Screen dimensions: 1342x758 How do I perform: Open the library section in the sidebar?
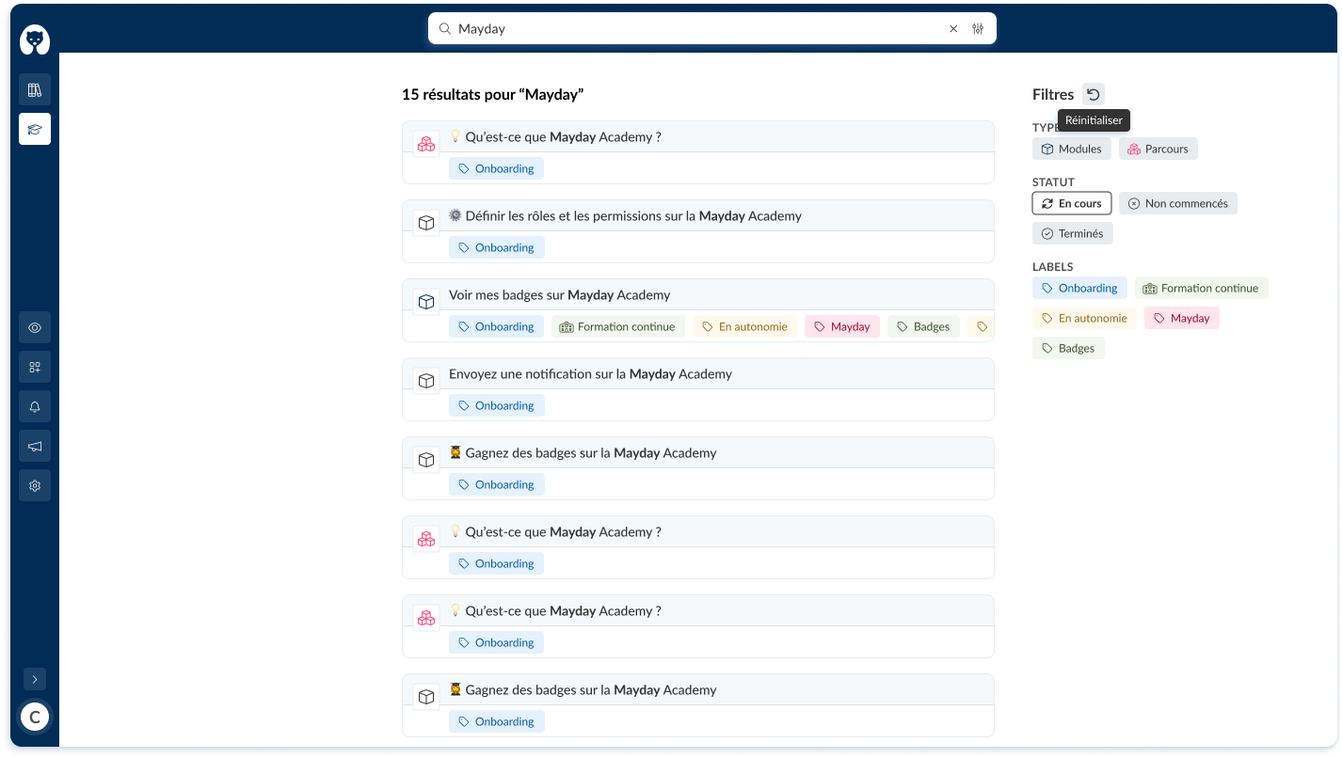(x=35, y=88)
